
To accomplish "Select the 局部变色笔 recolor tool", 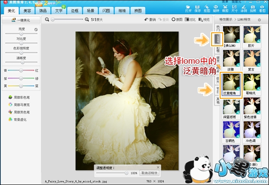I will (x=19, y=112).
